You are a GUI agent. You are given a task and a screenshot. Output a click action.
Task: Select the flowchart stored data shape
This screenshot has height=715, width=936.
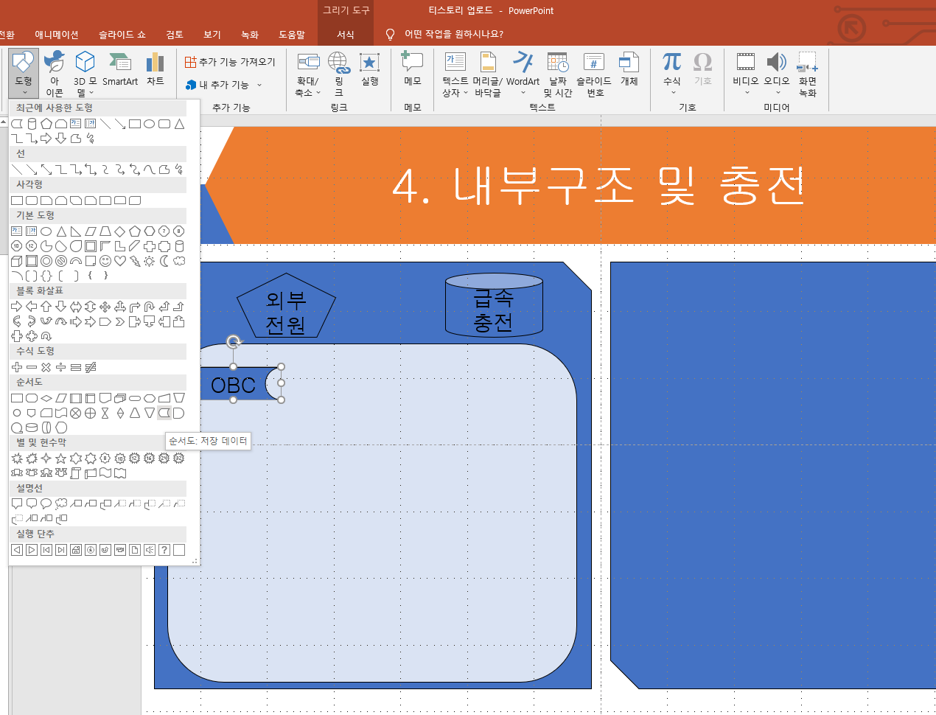point(164,413)
